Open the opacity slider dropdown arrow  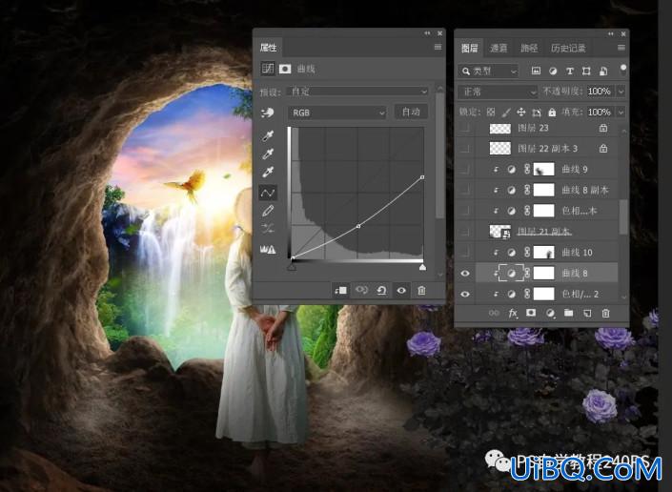click(x=621, y=92)
